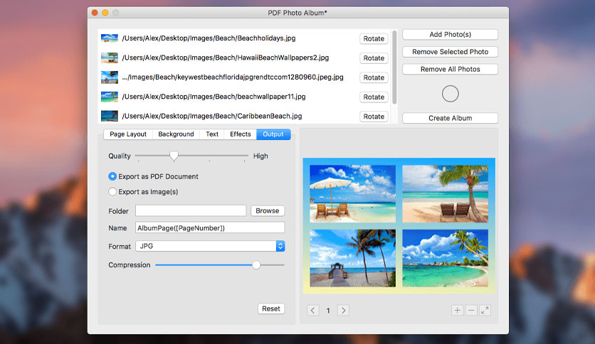This screenshot has width=595, height=344.
Task: Select beachwallpaper11.jpg thumbnail icon
Action: 110,97
